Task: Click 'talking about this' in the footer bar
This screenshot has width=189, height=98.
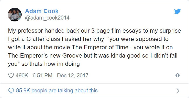Action: click(78, 91)
